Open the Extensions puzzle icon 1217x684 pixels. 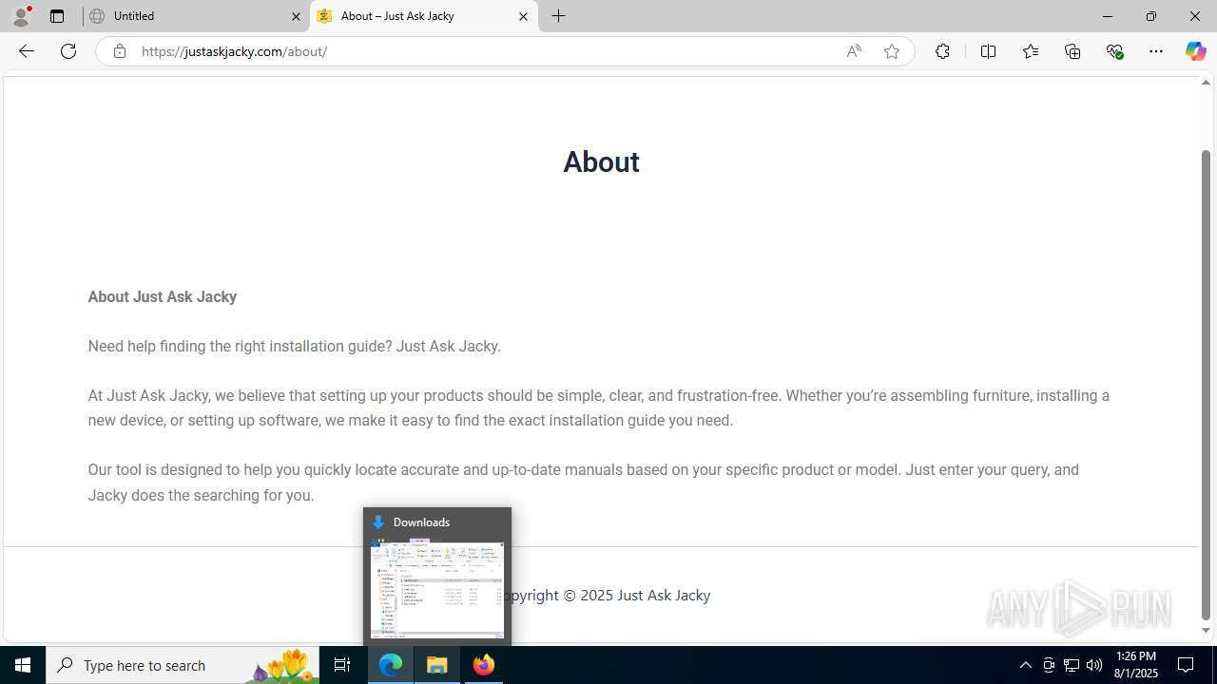[942, 51]
